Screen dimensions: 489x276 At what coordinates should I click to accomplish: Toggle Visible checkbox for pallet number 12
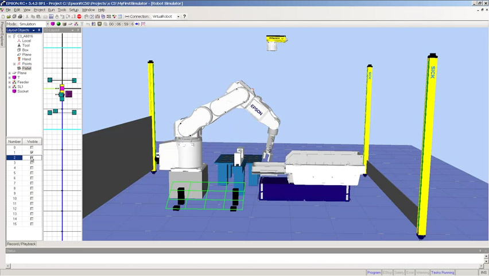coord(32,209)
